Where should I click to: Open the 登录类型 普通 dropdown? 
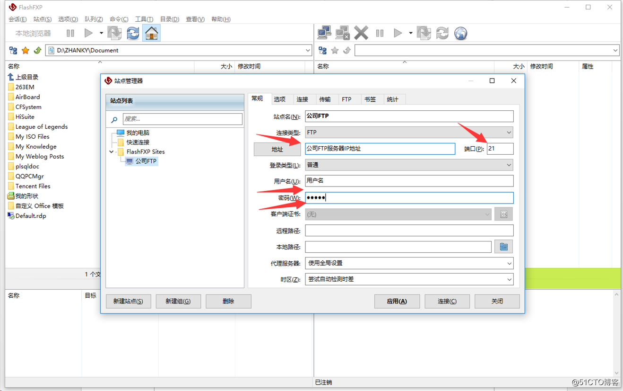pyautogui.click(x=409, y=165)
